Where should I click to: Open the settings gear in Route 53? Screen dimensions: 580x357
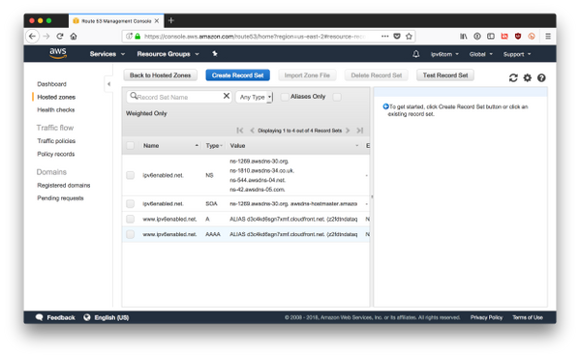[527, 77]
